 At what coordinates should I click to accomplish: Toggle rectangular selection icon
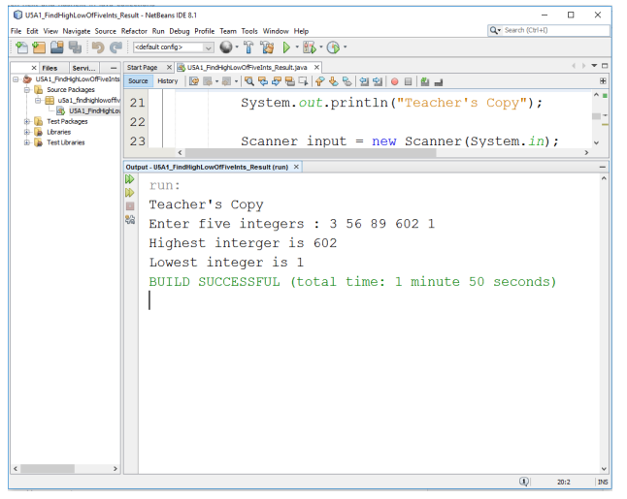pyautogui.click(x=304, y=81)
